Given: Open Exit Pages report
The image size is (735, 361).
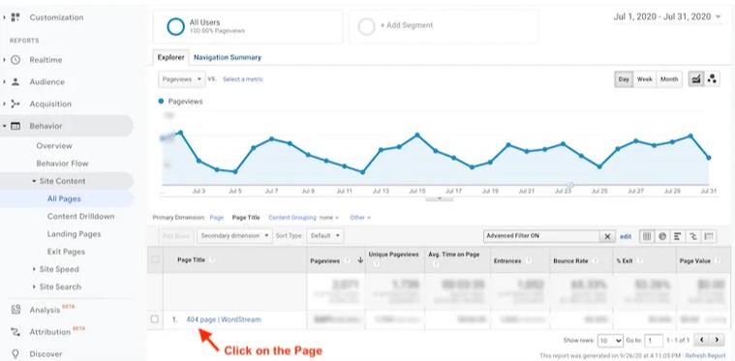Looking at the screenshot, I should coord(66,252).
